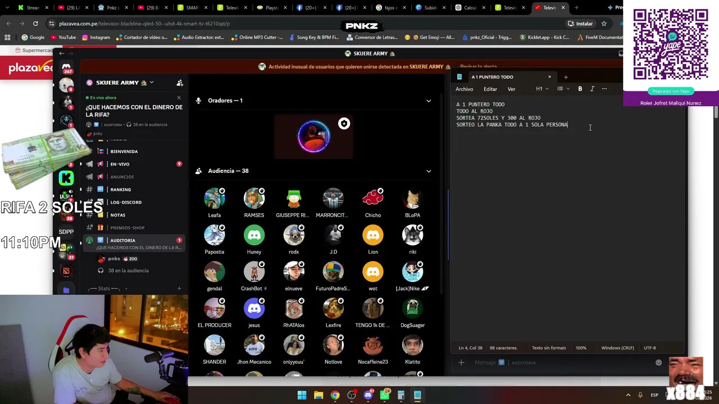Open the SDPP server in Discord sidebar
This screenshot has width=719, height=404.
click(66, 232)
